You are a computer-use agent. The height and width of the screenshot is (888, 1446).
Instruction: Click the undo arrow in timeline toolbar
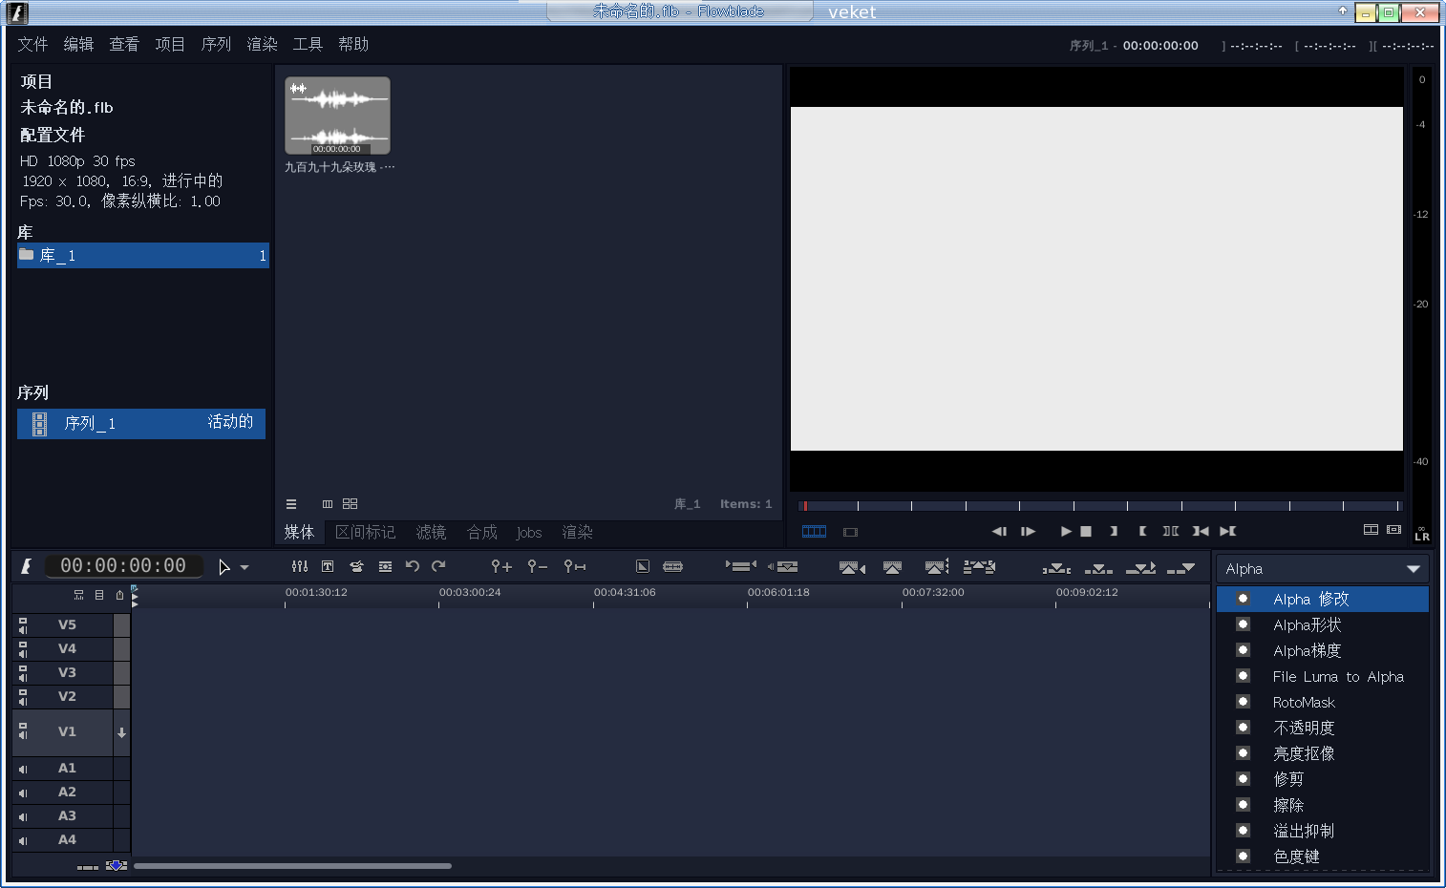click(413, 566)
